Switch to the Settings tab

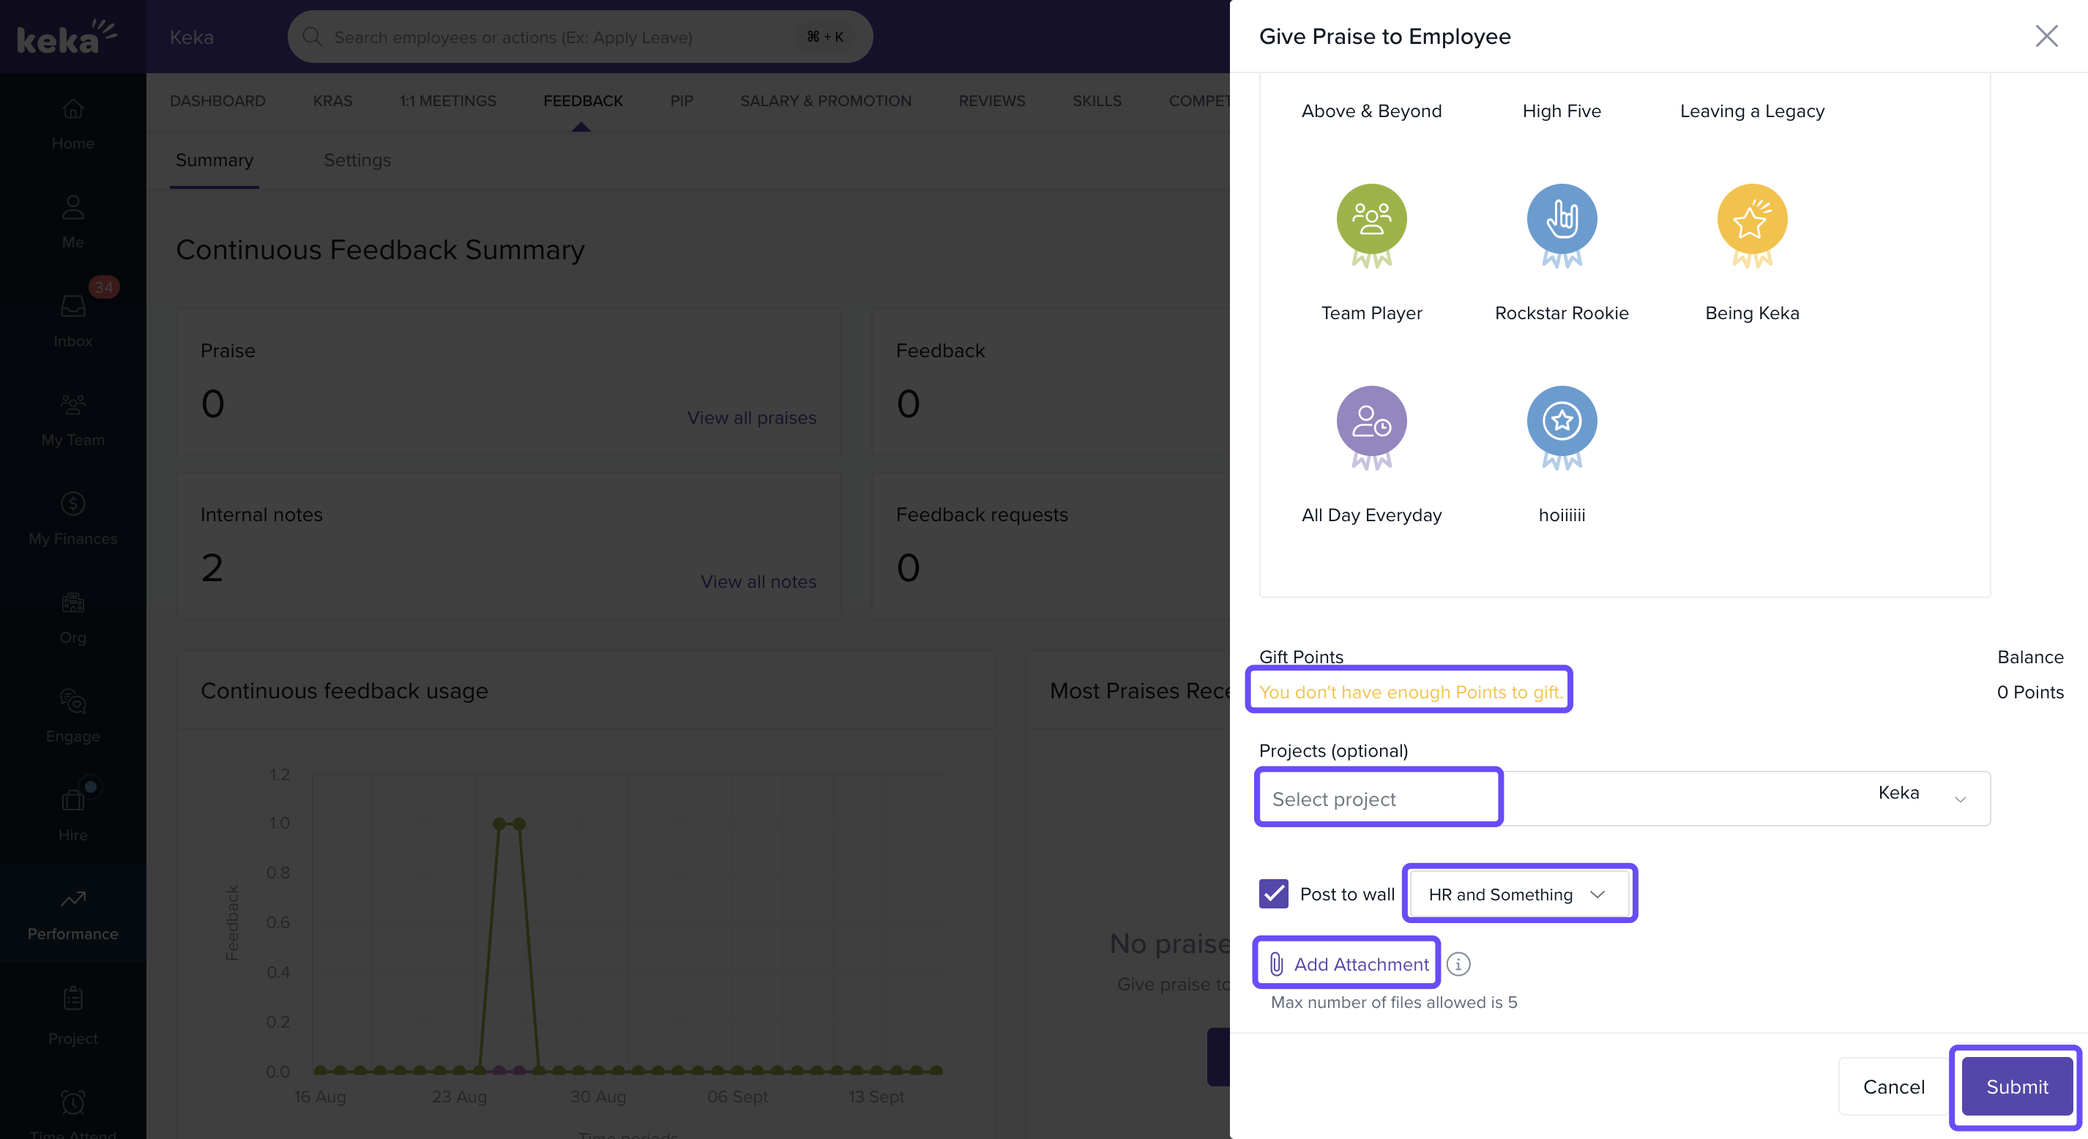[357, 160]
